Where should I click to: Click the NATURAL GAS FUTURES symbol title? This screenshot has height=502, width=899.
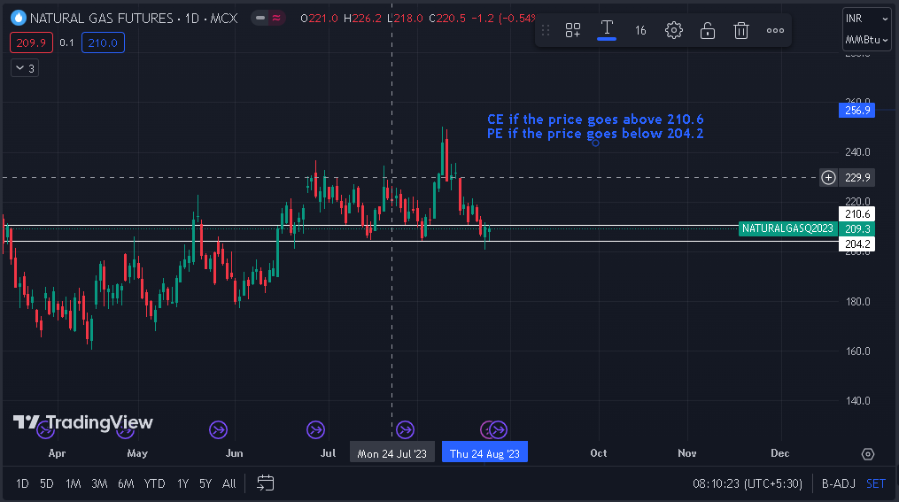[134, 19]
